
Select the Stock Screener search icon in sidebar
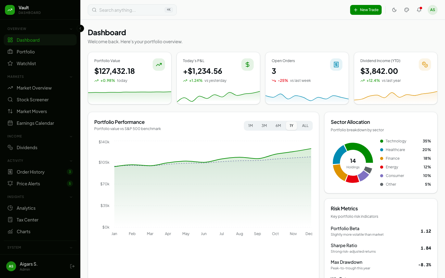10,99
